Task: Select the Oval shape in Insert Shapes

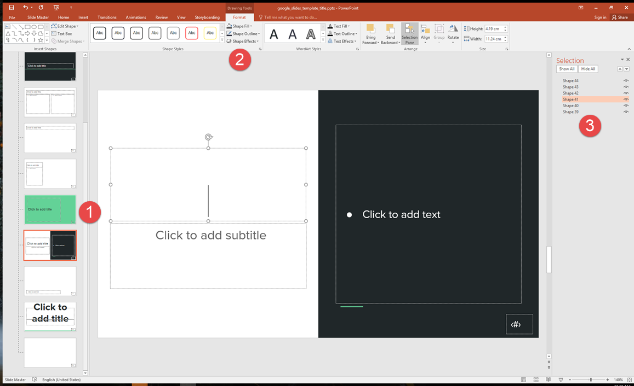Action: pos(35,27)
